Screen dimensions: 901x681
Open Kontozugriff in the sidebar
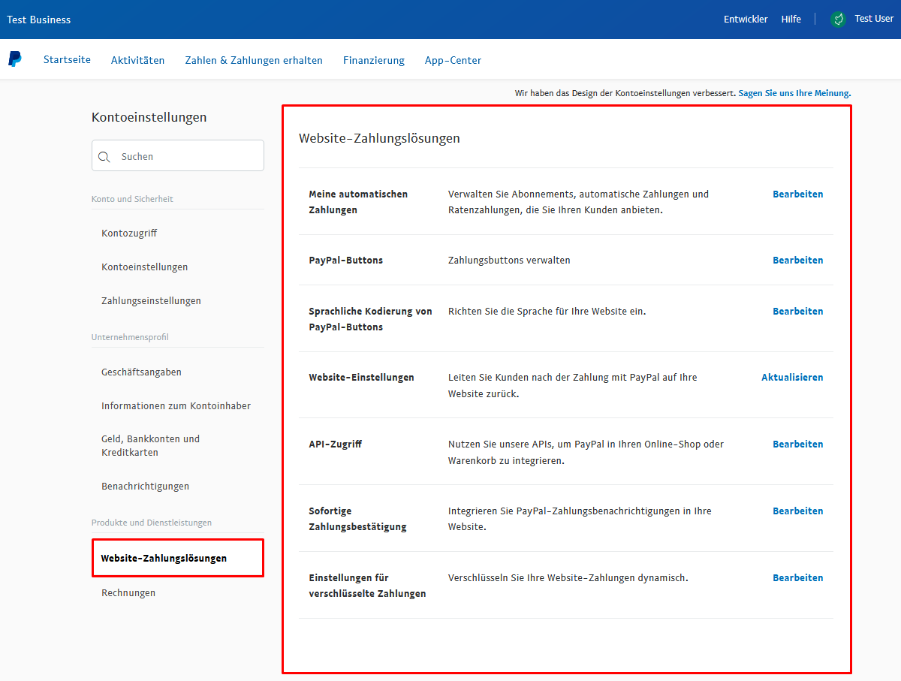coord(129,233)
